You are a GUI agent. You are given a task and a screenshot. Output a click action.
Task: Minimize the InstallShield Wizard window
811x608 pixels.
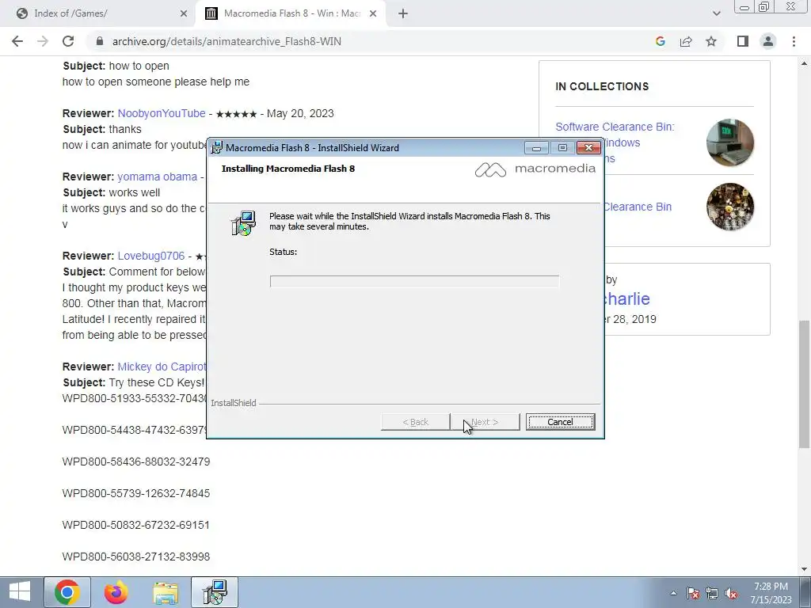point(536,148)
